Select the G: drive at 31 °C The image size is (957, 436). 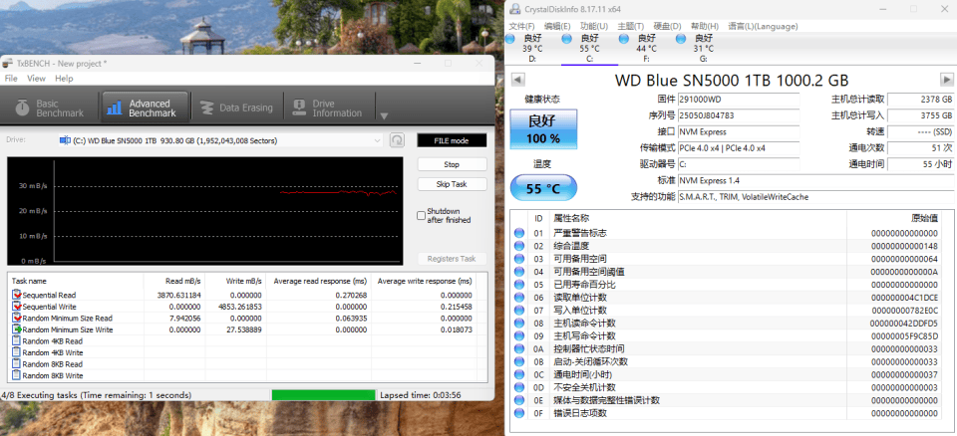[x=703, y=48]
